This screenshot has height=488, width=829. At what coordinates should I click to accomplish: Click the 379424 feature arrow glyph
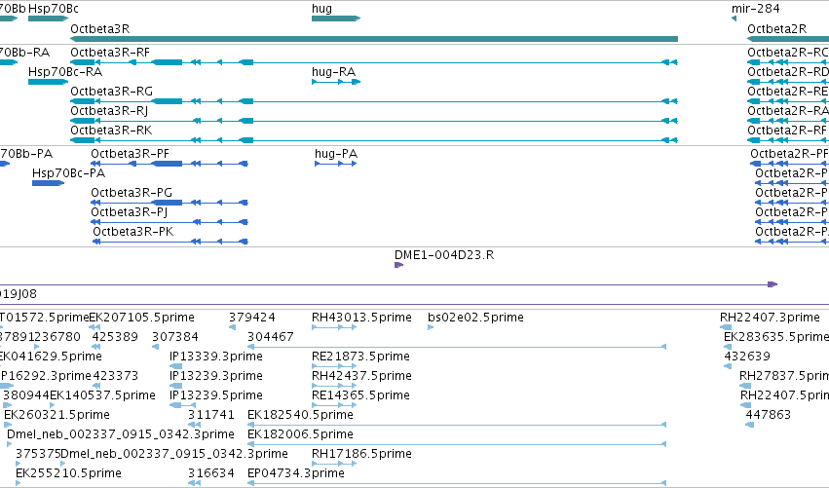pyautogui.click(x=232, y=327)
